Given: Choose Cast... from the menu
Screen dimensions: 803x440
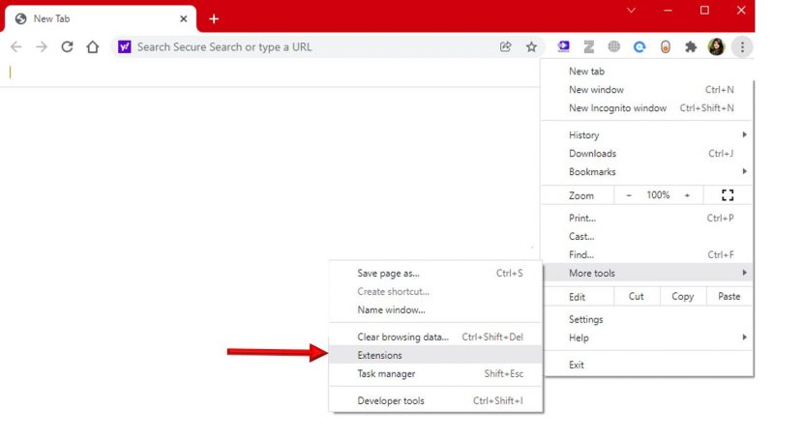Looking at the screenshot, I should pyautogui.click(x=647, y=236).
